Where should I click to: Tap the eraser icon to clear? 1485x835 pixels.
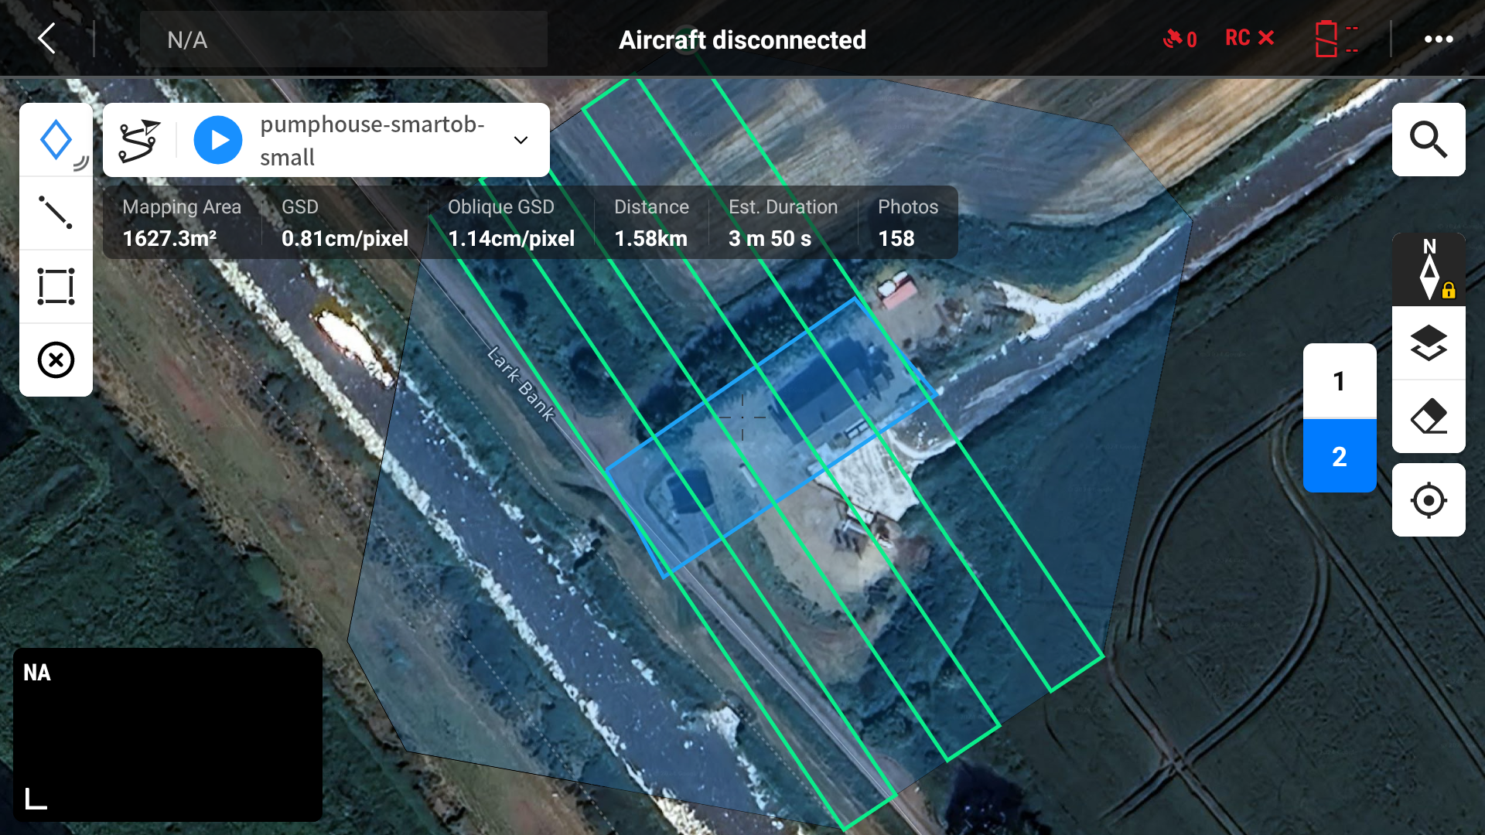point(1428,417)
